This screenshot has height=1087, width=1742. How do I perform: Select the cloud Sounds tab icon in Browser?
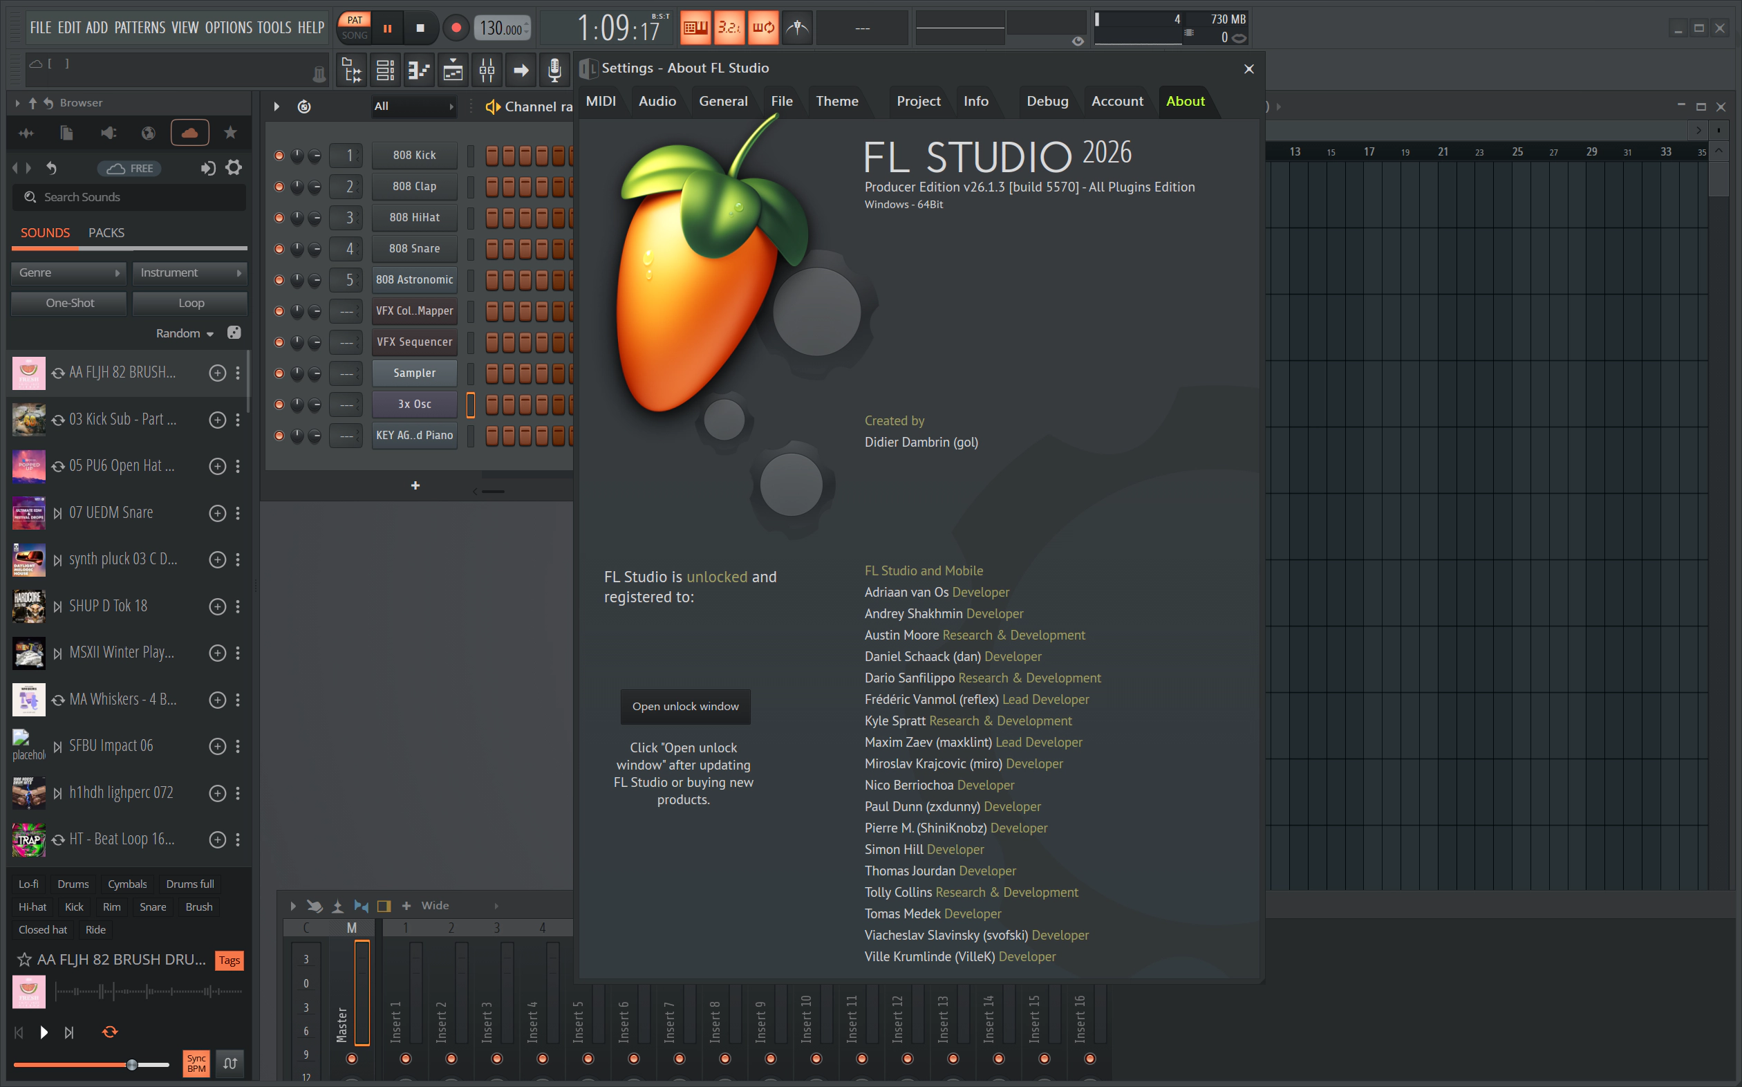click(189, 133)
